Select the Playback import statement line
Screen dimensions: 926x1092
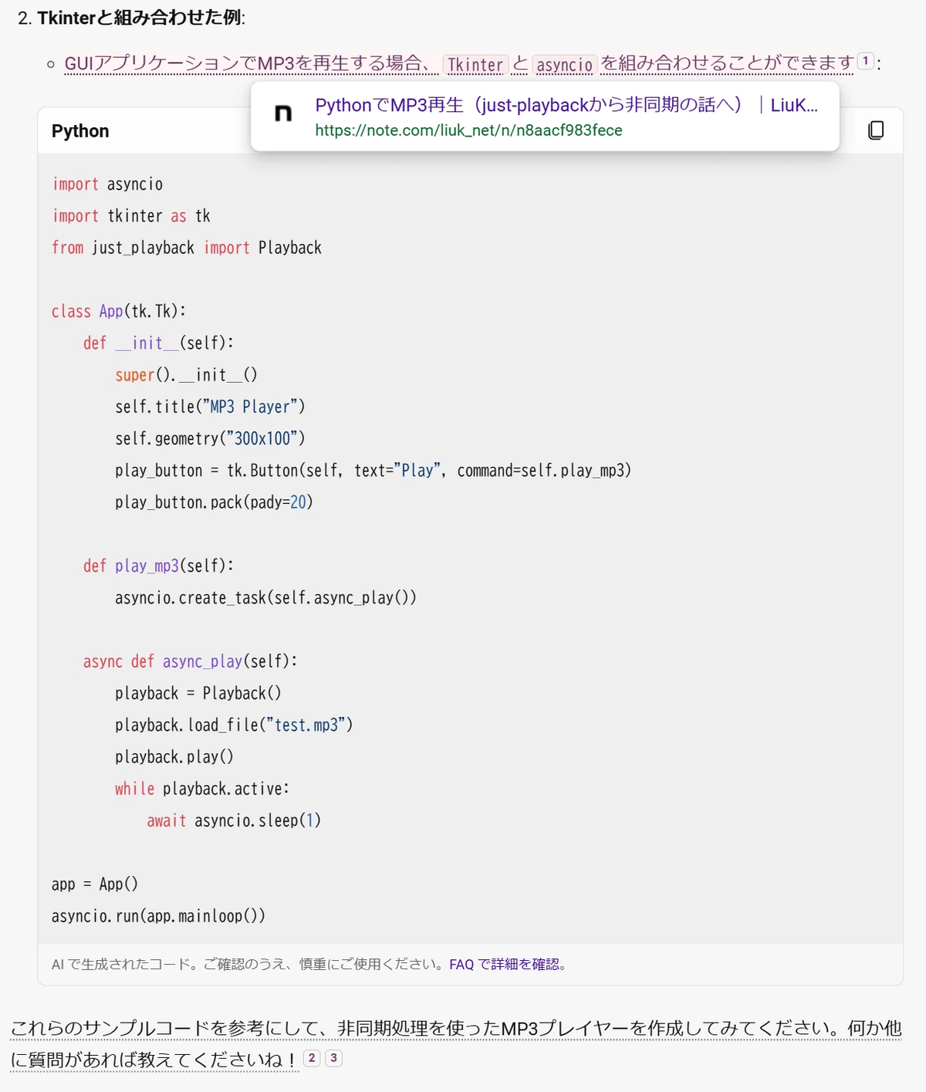[187, 247]
